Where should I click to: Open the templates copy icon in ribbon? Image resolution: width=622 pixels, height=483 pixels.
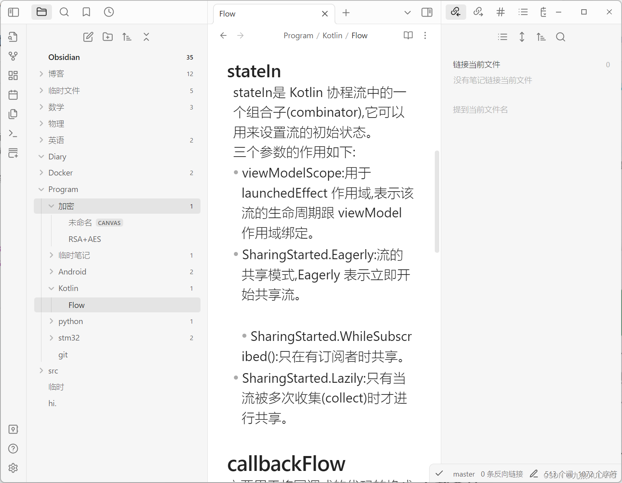click(13, 114)
